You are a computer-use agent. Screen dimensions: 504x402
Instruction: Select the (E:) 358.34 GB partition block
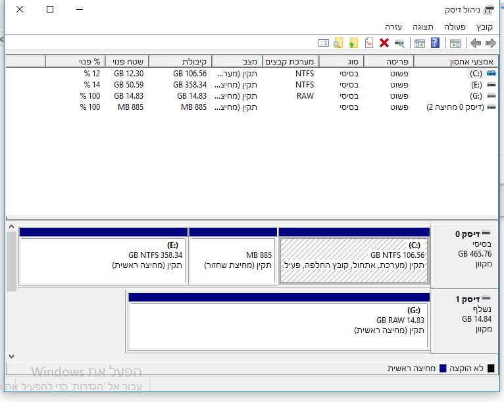103,256
